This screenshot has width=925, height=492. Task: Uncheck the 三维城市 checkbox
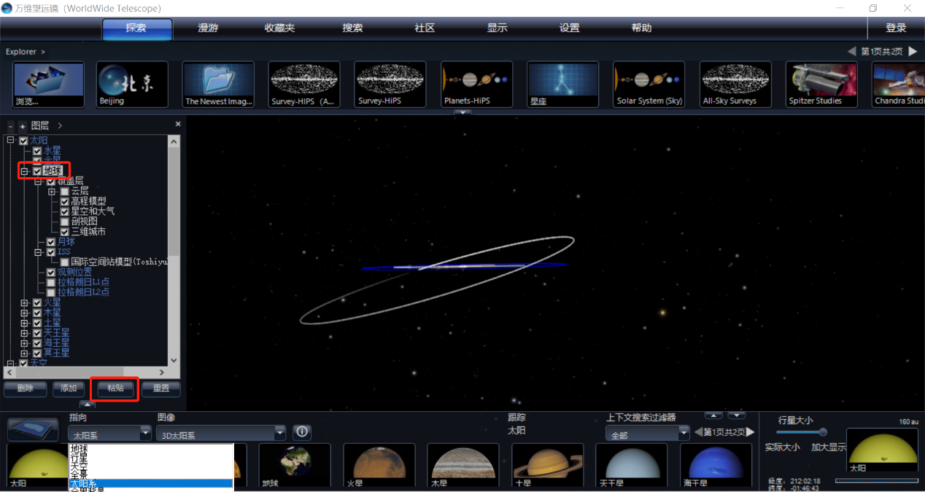tap(65, 232)
